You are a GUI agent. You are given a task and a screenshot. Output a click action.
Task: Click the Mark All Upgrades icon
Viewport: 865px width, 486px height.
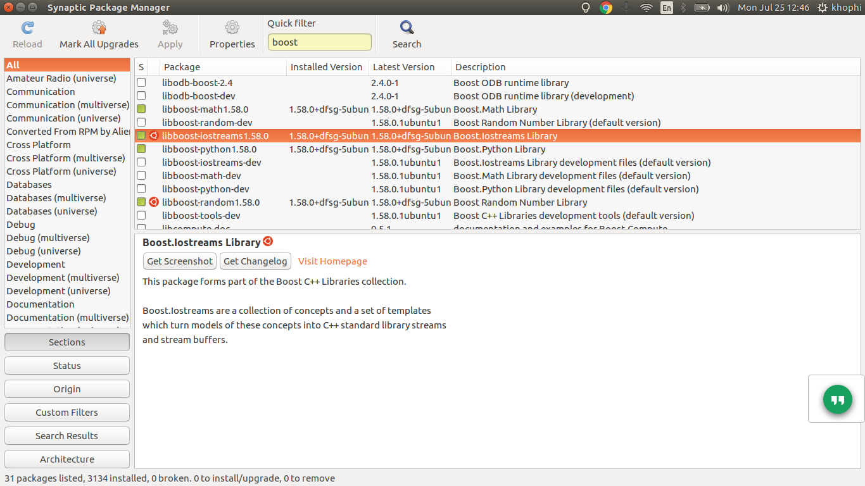point(99,28)
